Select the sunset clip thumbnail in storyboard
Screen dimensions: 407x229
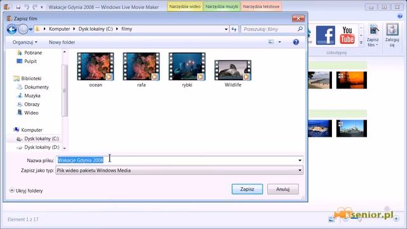tap(352, 80)
